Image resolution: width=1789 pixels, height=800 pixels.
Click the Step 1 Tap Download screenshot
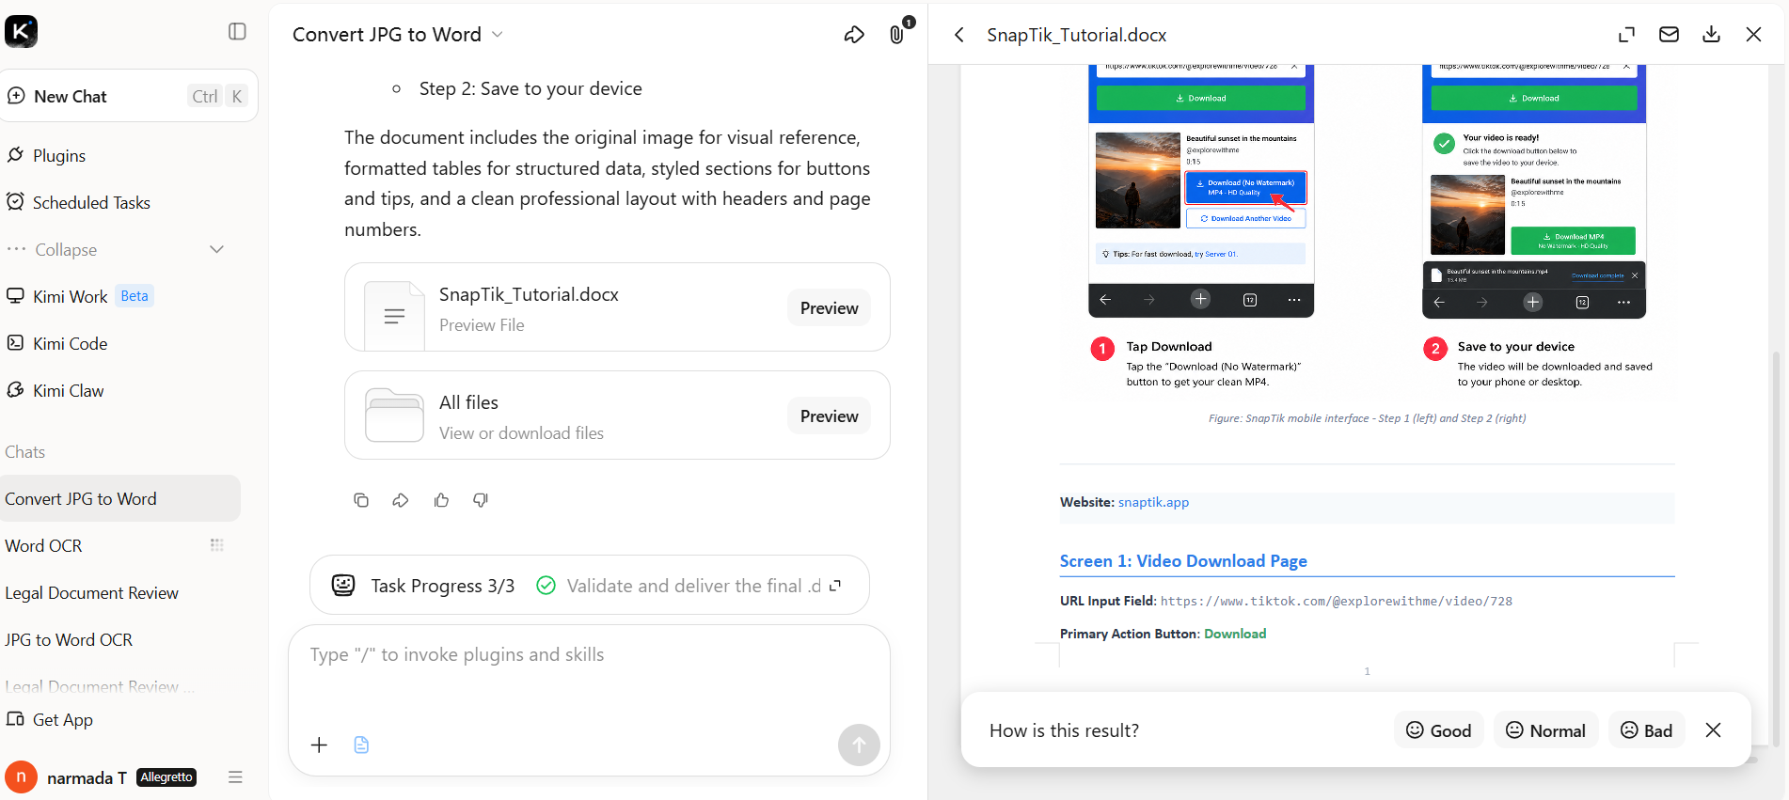pyautogui.click(x=1201, y=191)
